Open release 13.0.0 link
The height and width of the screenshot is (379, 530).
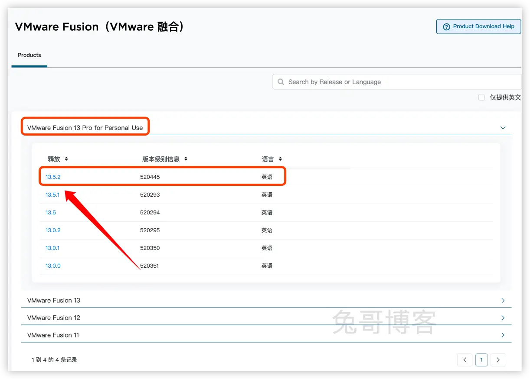53,266
